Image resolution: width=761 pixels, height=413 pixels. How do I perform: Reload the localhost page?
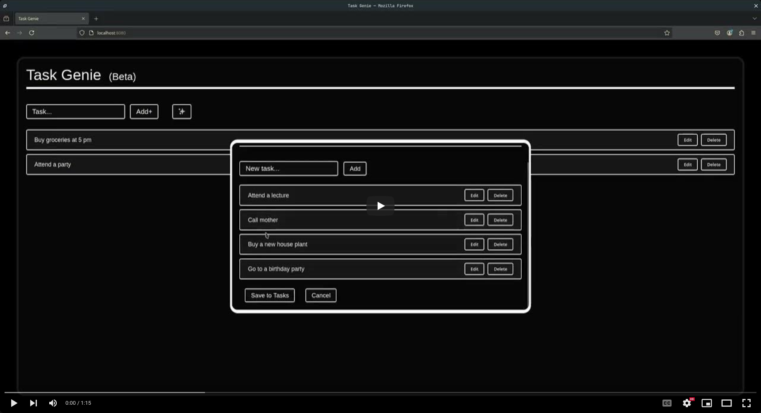[x=31, y=33]
